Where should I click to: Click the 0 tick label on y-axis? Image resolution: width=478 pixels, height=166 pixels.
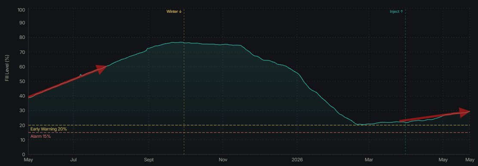(24, 154)
